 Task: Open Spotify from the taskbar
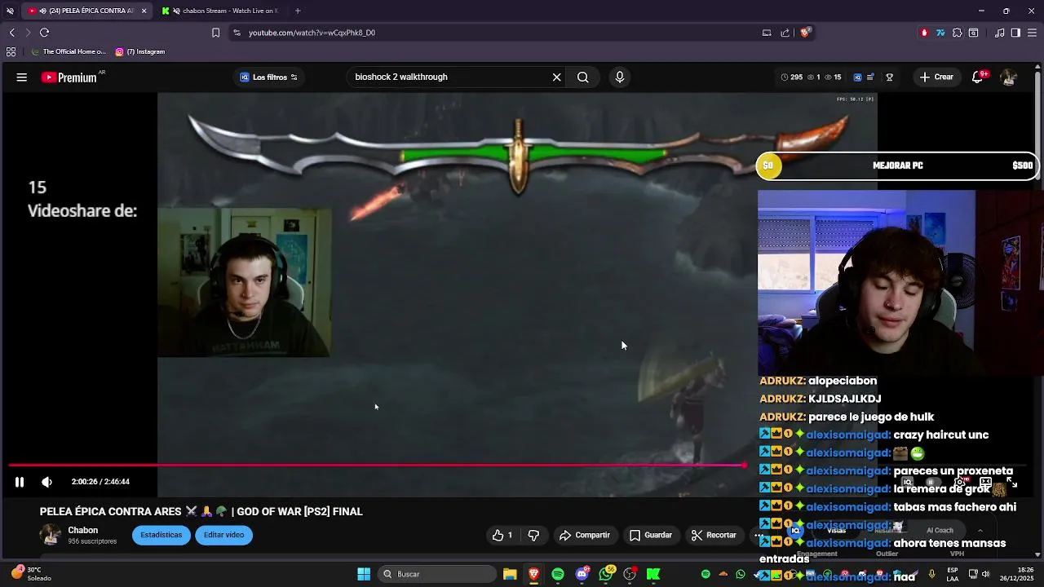(558, 574)
